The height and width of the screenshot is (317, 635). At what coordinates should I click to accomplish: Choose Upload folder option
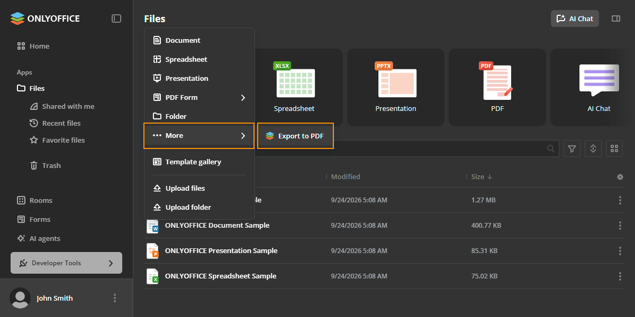click(x=199, y=207)
